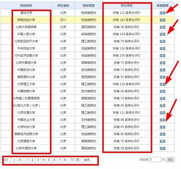Viewport: 181px width, 169px height.
Task: Open 查看 link for 西南财经大学
Action: click(162, 20)
